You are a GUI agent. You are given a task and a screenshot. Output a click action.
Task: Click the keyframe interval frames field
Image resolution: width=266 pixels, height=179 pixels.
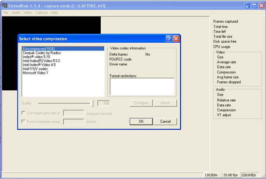click(74, 122)
